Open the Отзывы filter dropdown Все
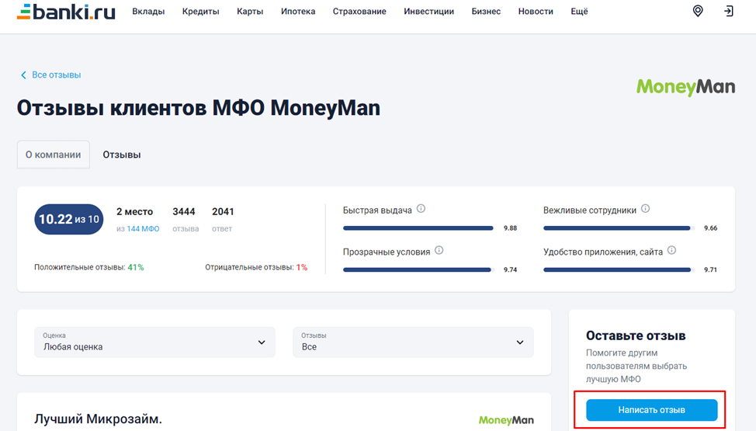756x431 pixels. (x=413, y=342)
